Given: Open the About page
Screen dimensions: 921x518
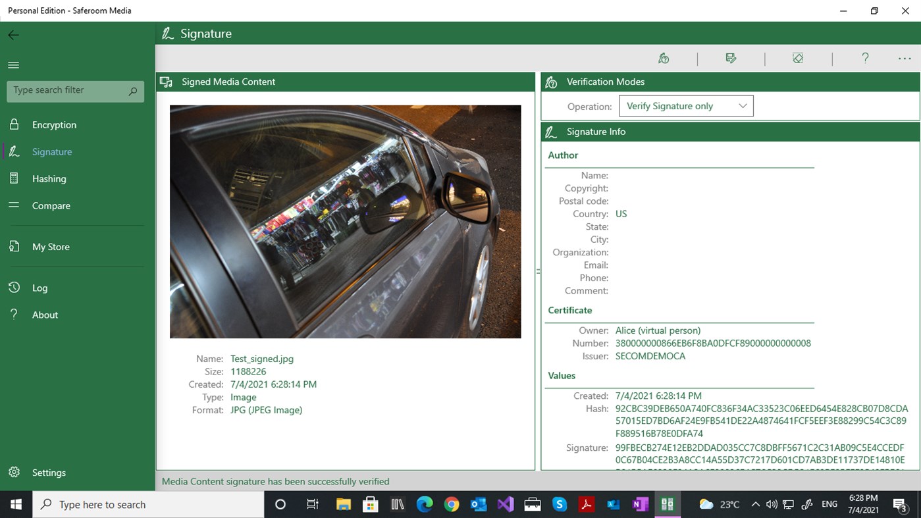Looking at the screenshot, I should coord(45,315).
